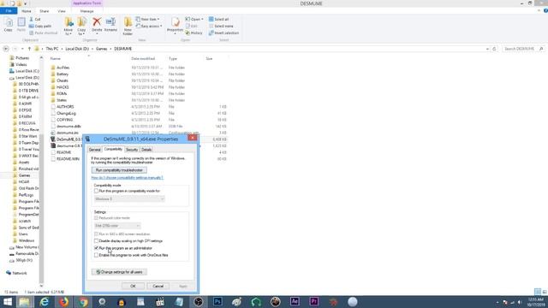Click Change settings for all users button

click(119, 272)
